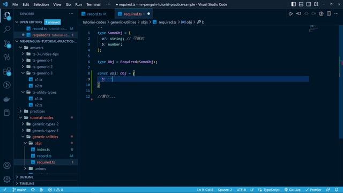Click Spaces: 2 indentation setting
This screenshot has height=193, width=343.
tap(225, 190)
